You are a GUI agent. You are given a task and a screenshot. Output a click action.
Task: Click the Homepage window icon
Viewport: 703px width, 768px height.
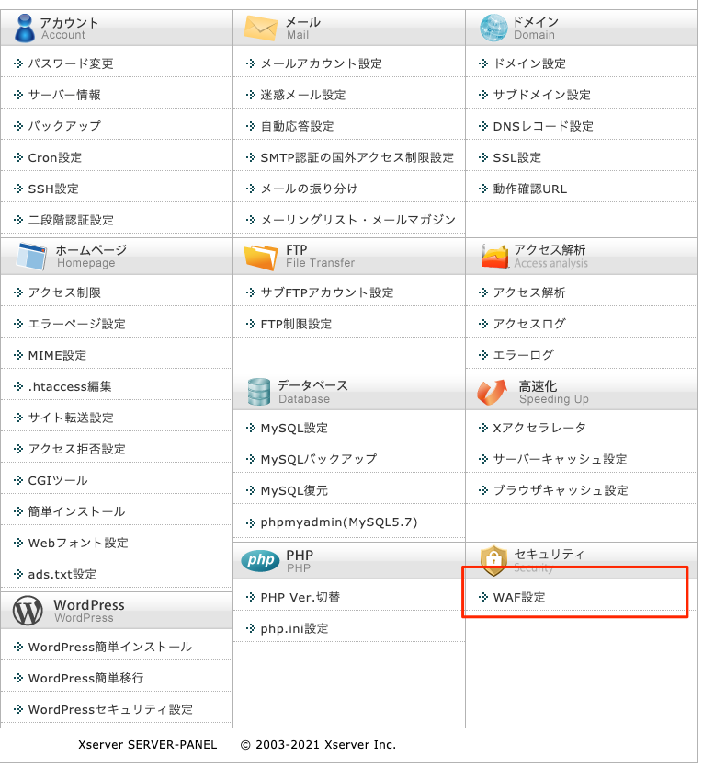point(30,257)
